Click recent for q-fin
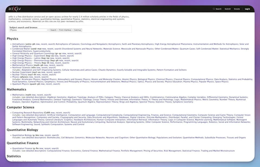Viewport: 260px width, 167px height. (47, 148)
